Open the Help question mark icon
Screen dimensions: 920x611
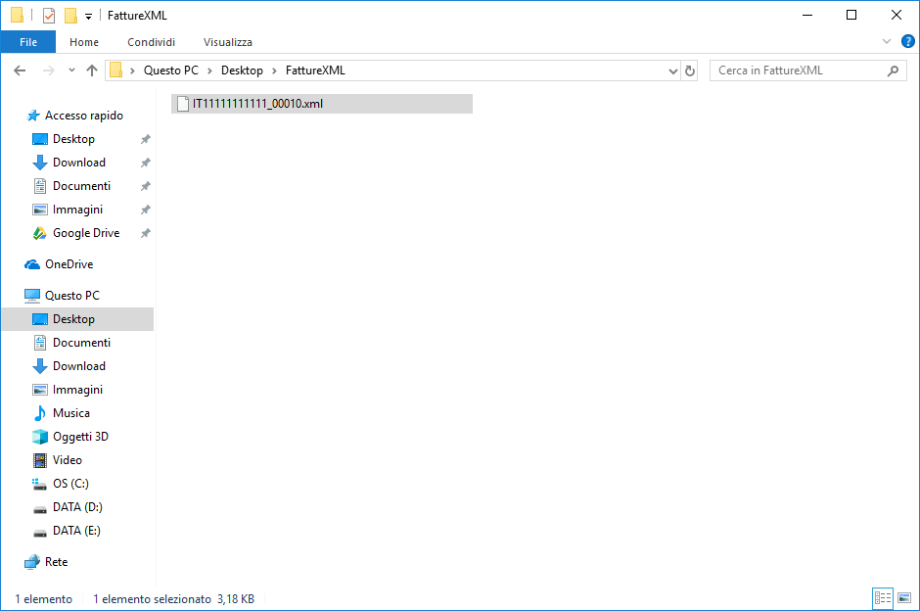tap(907, 42)
